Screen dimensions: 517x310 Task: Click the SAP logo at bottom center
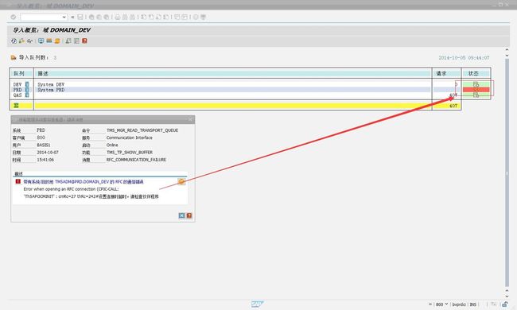click(x=257, y=304)
